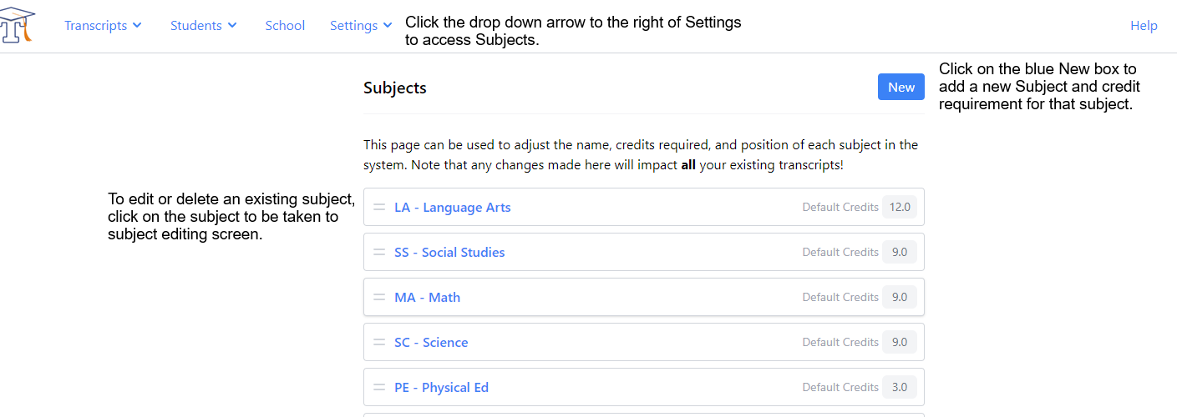Go to the School page

click(285, 26)
